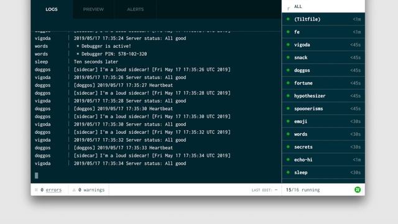
Task: Click the errors icon in status bar
Action: (36, 190)
